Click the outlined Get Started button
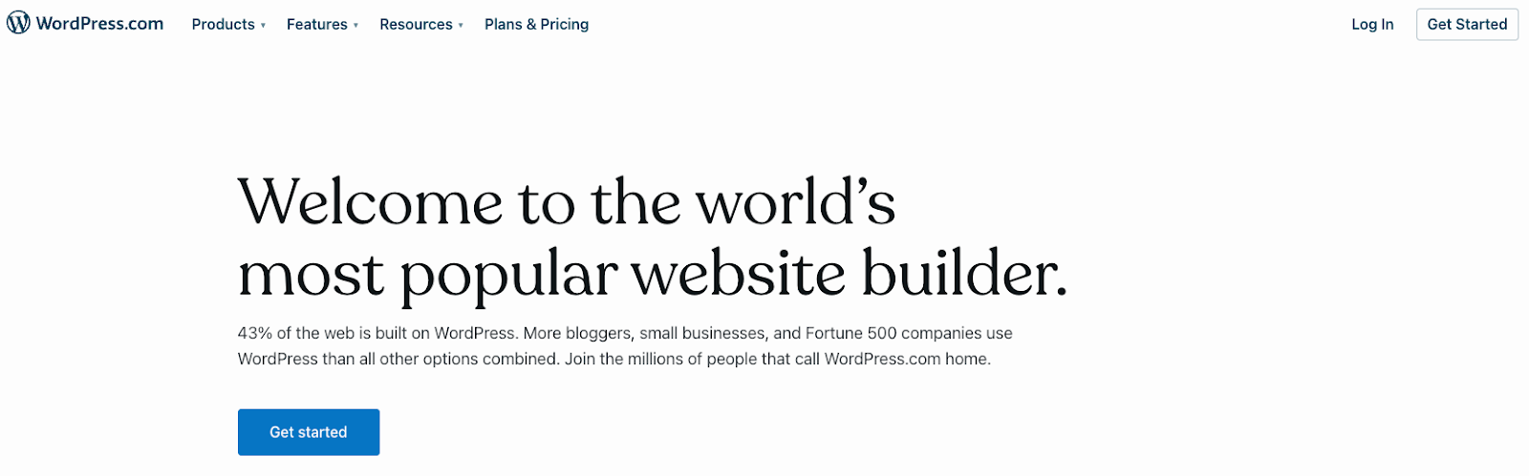The height and width of the screenshot is (476, 1529). point(1467,24)
